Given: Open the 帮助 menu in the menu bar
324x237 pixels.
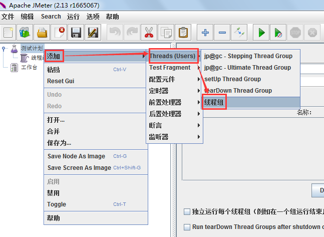Looking at the screenshot, I should [112, 17].
